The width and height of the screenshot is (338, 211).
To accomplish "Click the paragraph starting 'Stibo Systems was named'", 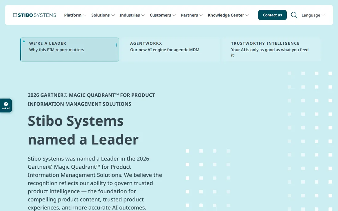I will tap(95, 183).
